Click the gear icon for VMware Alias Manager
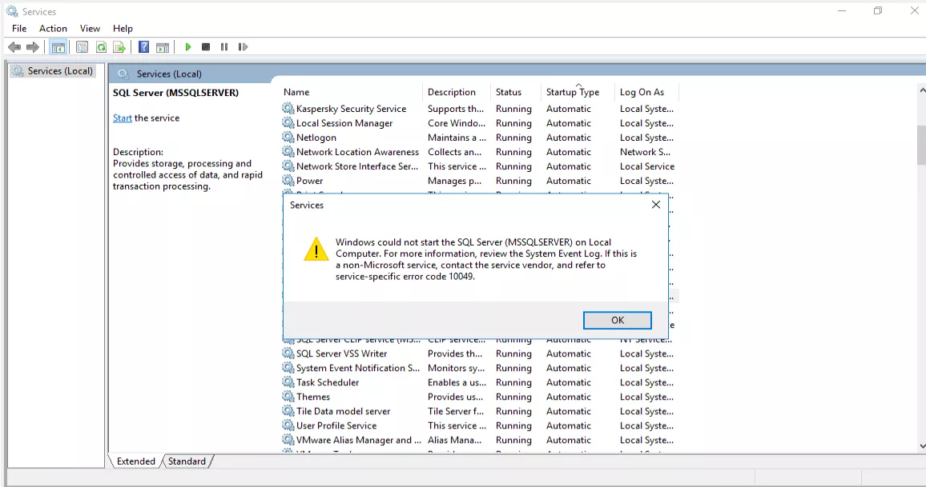 click(288, 440)
